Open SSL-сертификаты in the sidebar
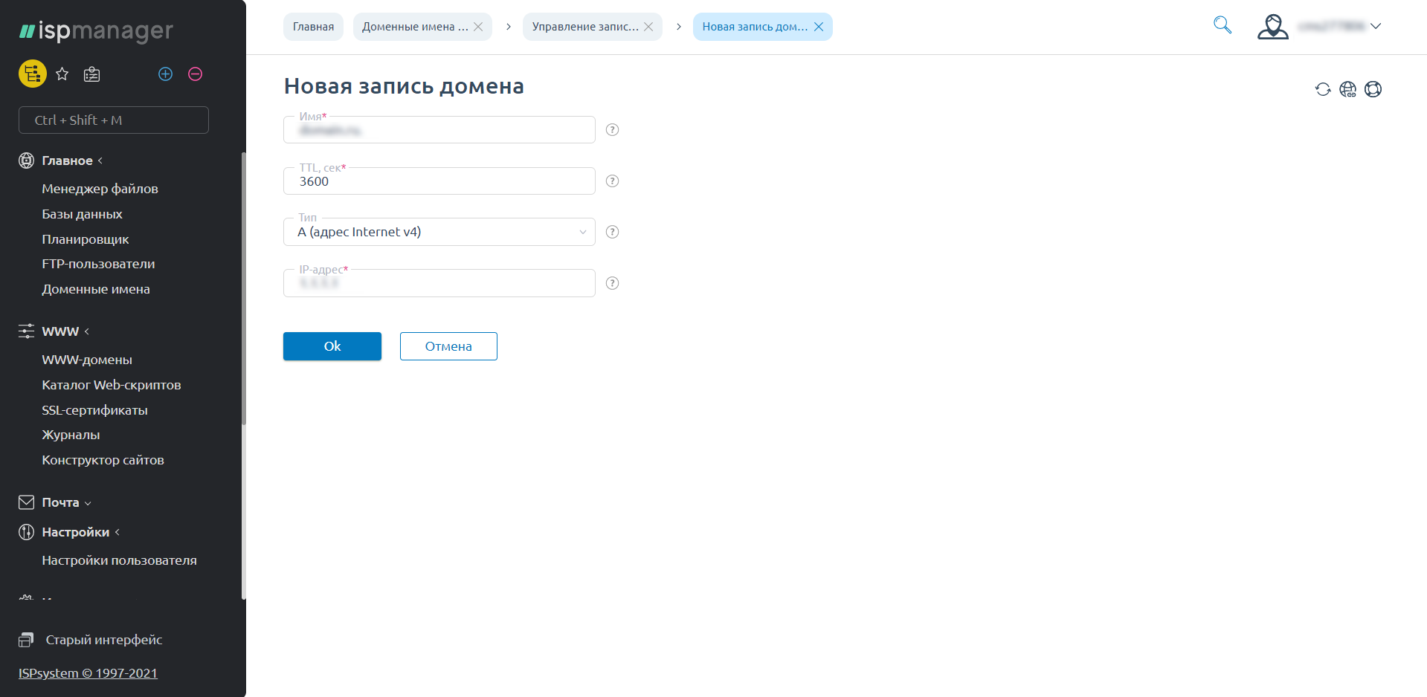The width and height of the screenshot is (1427, 697). point(94,410)
